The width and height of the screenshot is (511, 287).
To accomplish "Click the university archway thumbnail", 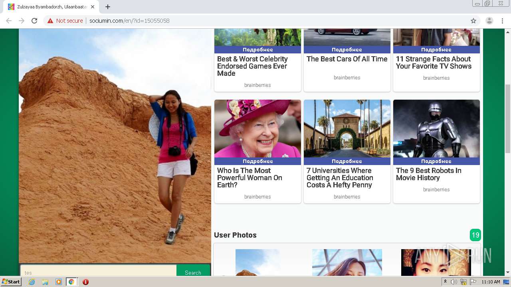I will click(x=347, y=129).
